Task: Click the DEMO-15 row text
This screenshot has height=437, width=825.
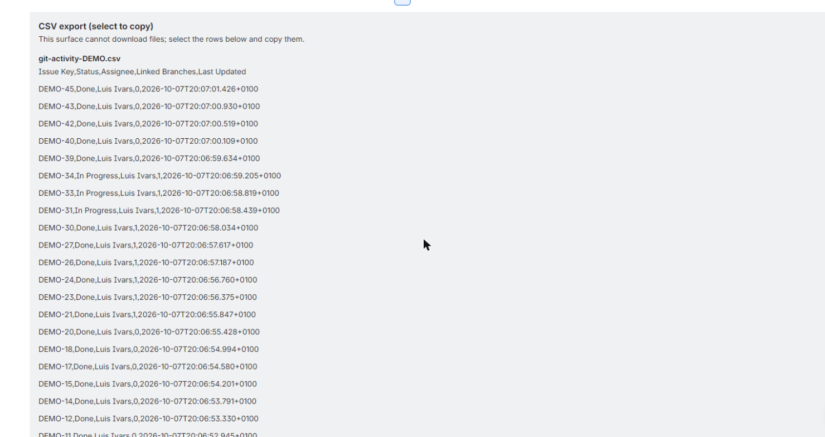Action: point(148,383)
